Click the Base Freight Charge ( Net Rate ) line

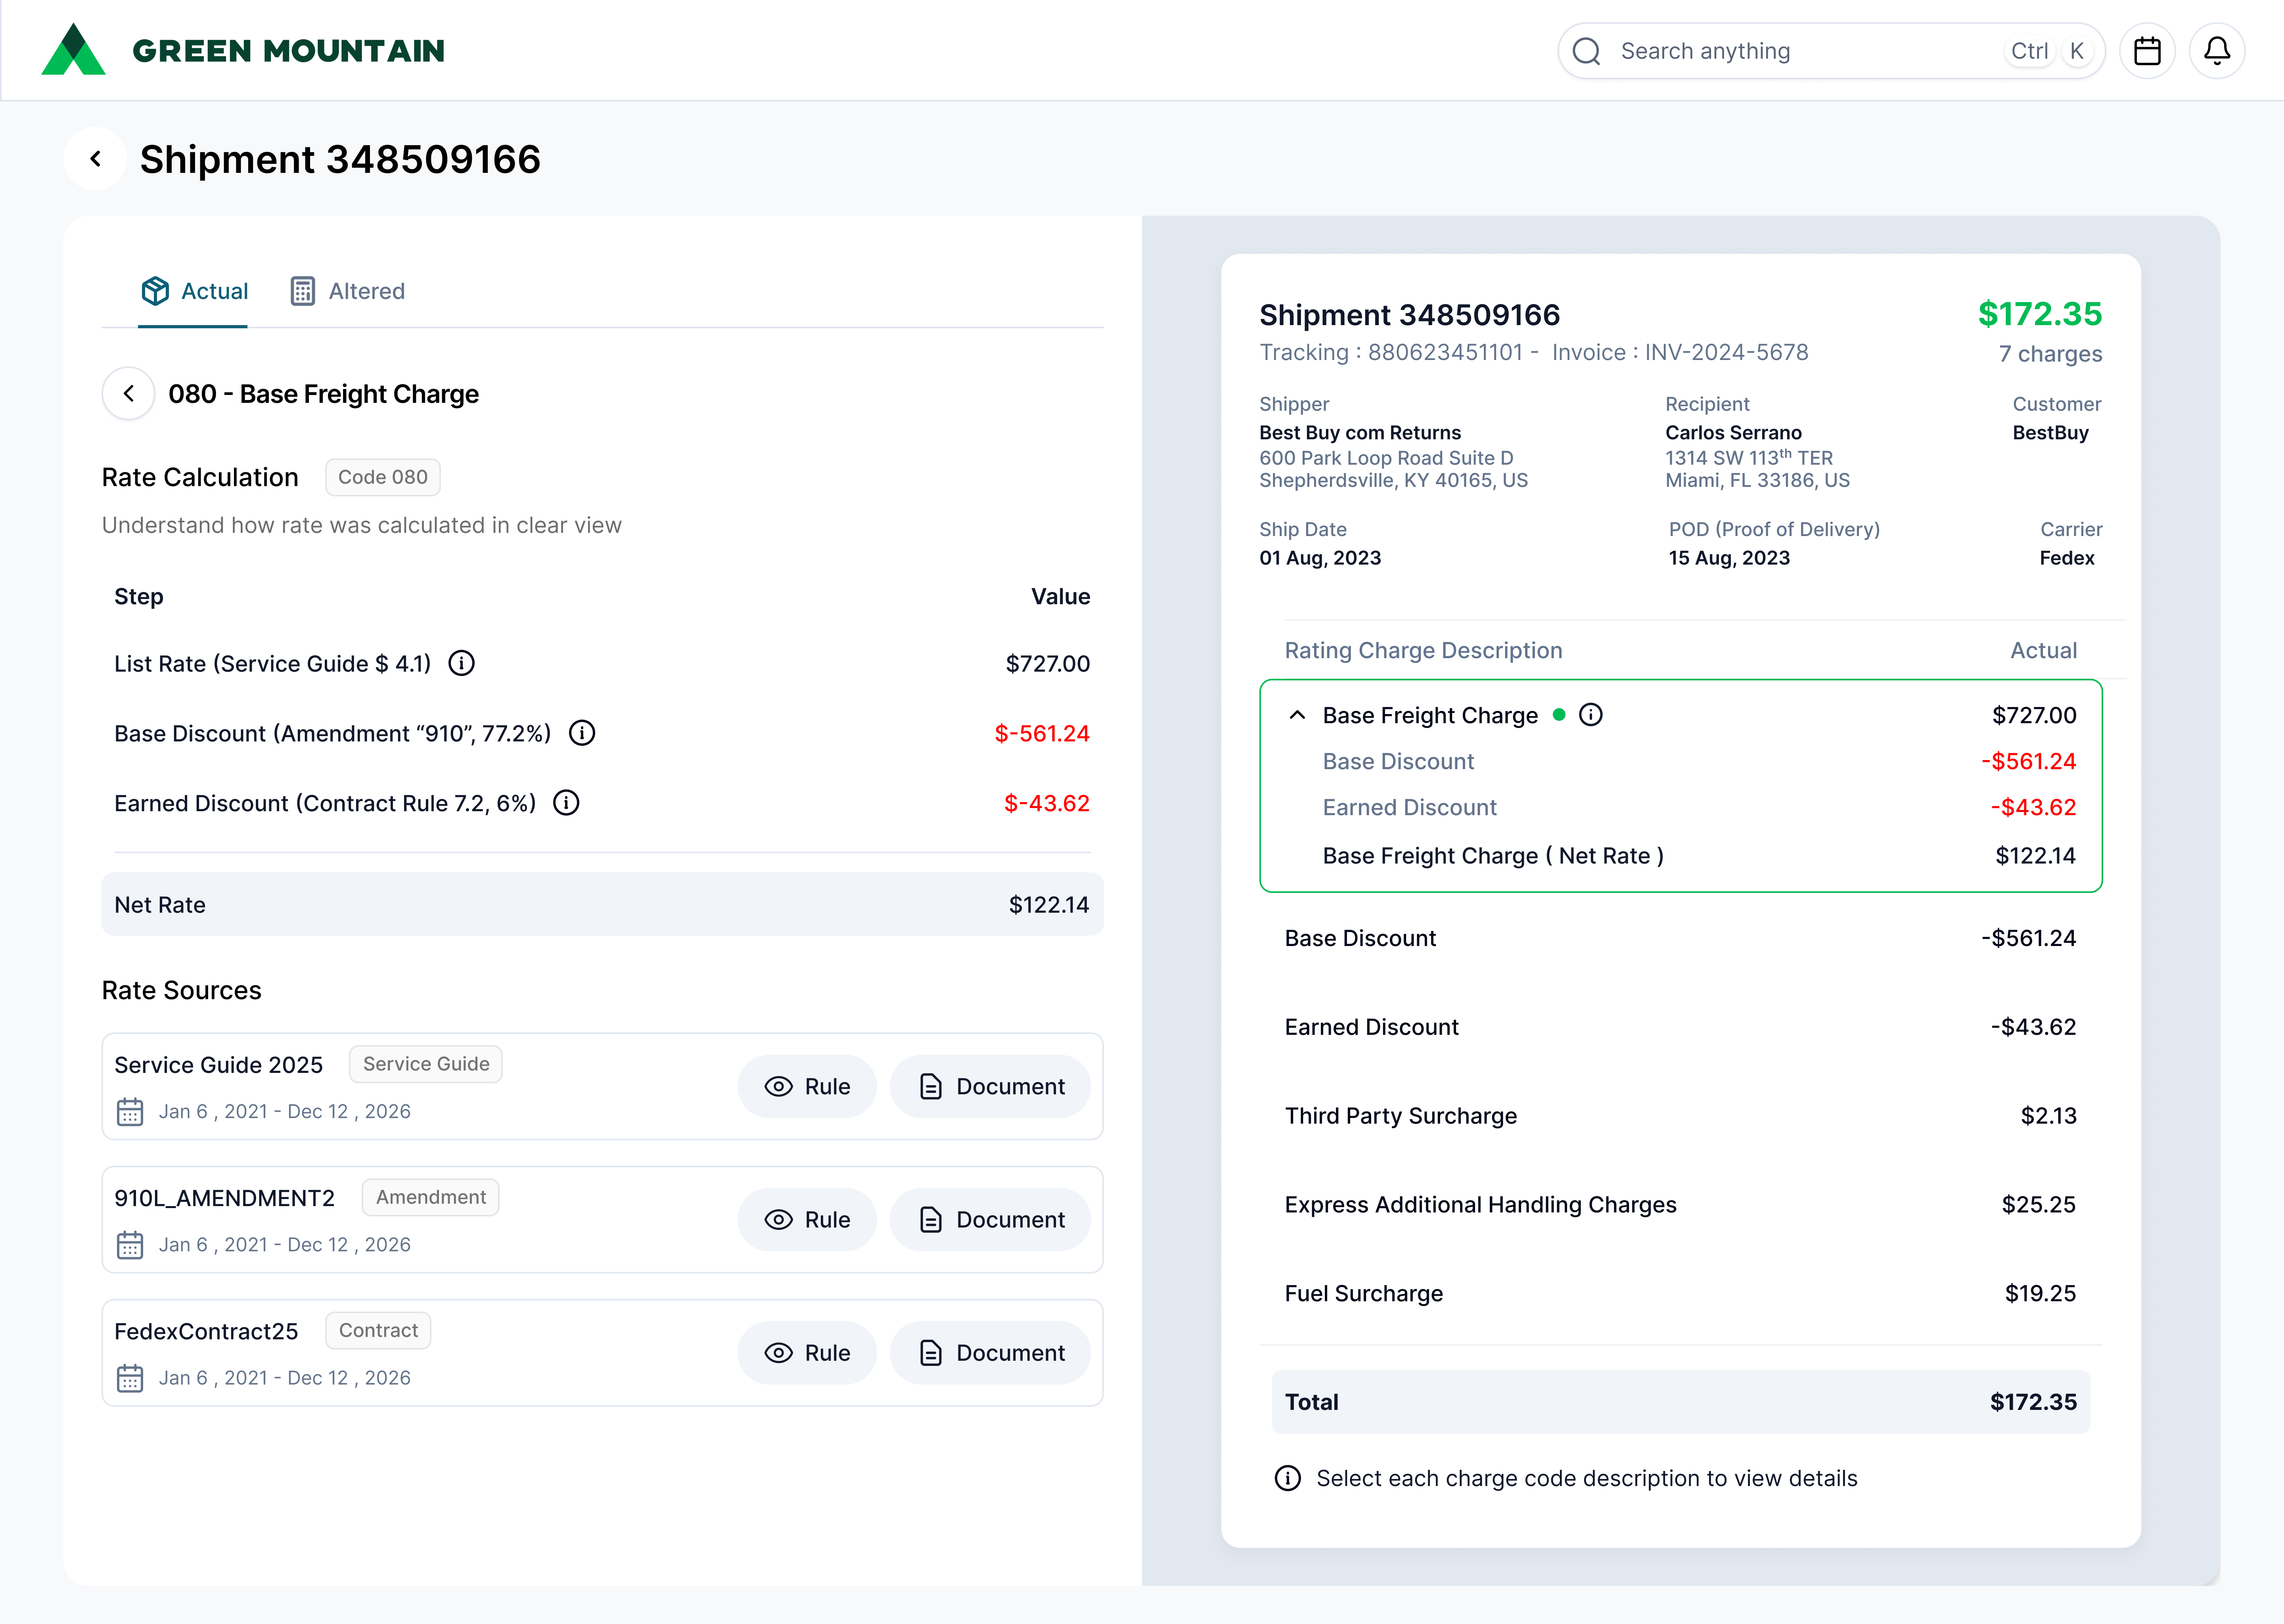(x=1699, y=856)
